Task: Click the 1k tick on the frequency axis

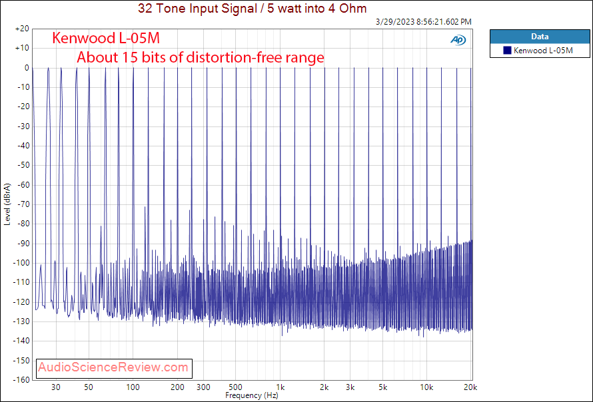Action: tap(280, 387)
